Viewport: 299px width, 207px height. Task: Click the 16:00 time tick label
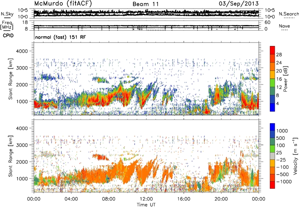[184, 199]
